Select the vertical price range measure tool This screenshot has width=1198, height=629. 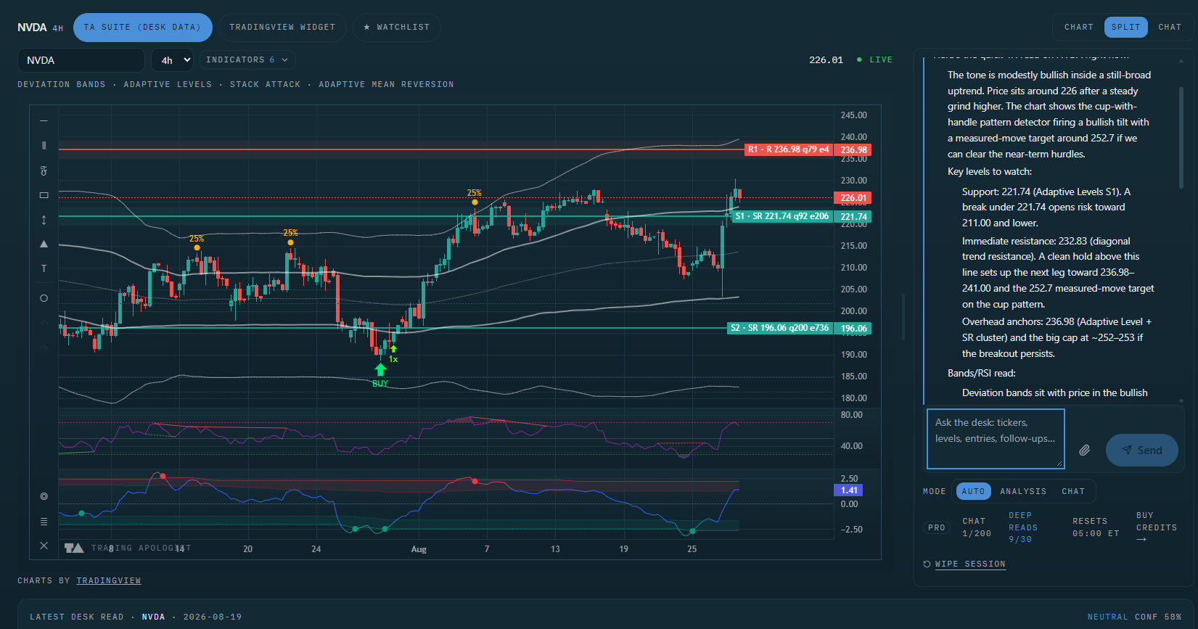44,220
